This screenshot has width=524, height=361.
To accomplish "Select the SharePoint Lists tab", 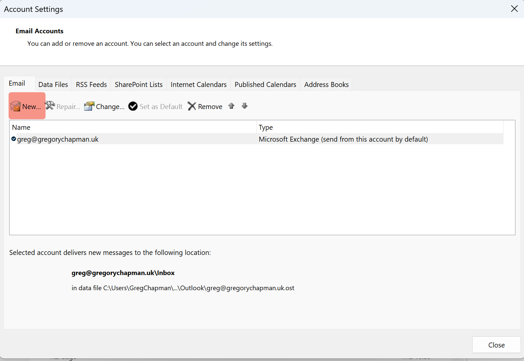I will pos(139,85).
